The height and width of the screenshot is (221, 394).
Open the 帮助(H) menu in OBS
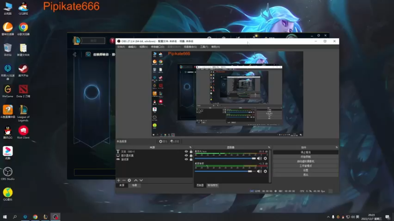pos(215,47)
